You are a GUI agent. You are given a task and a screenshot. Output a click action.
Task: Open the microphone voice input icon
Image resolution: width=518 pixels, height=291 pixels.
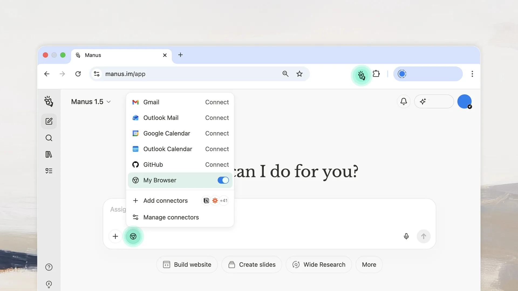point(406,236)
